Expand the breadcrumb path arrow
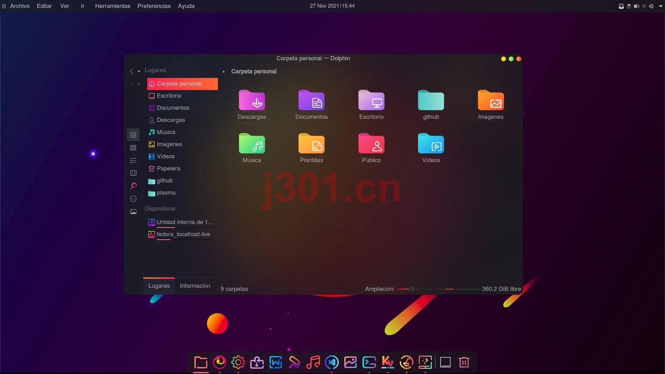665x374 pixels. pos(224,72)
